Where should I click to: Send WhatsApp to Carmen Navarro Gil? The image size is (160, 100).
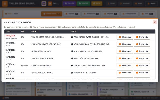[x=125, y=66]
